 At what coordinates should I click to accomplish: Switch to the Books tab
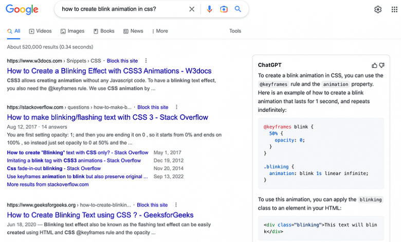pos(104,31)
